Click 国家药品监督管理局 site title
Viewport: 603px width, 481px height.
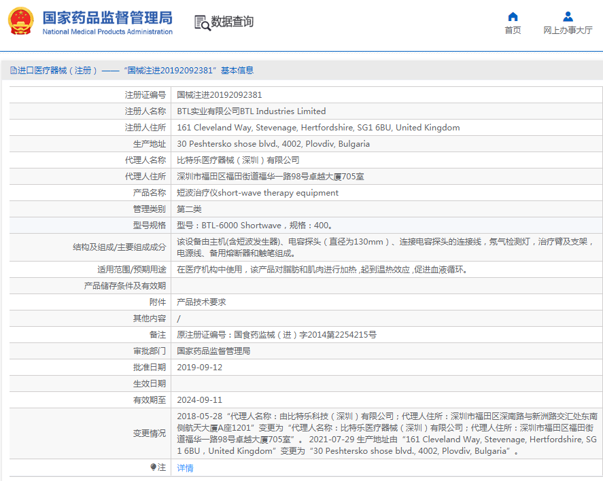point(107,18)
